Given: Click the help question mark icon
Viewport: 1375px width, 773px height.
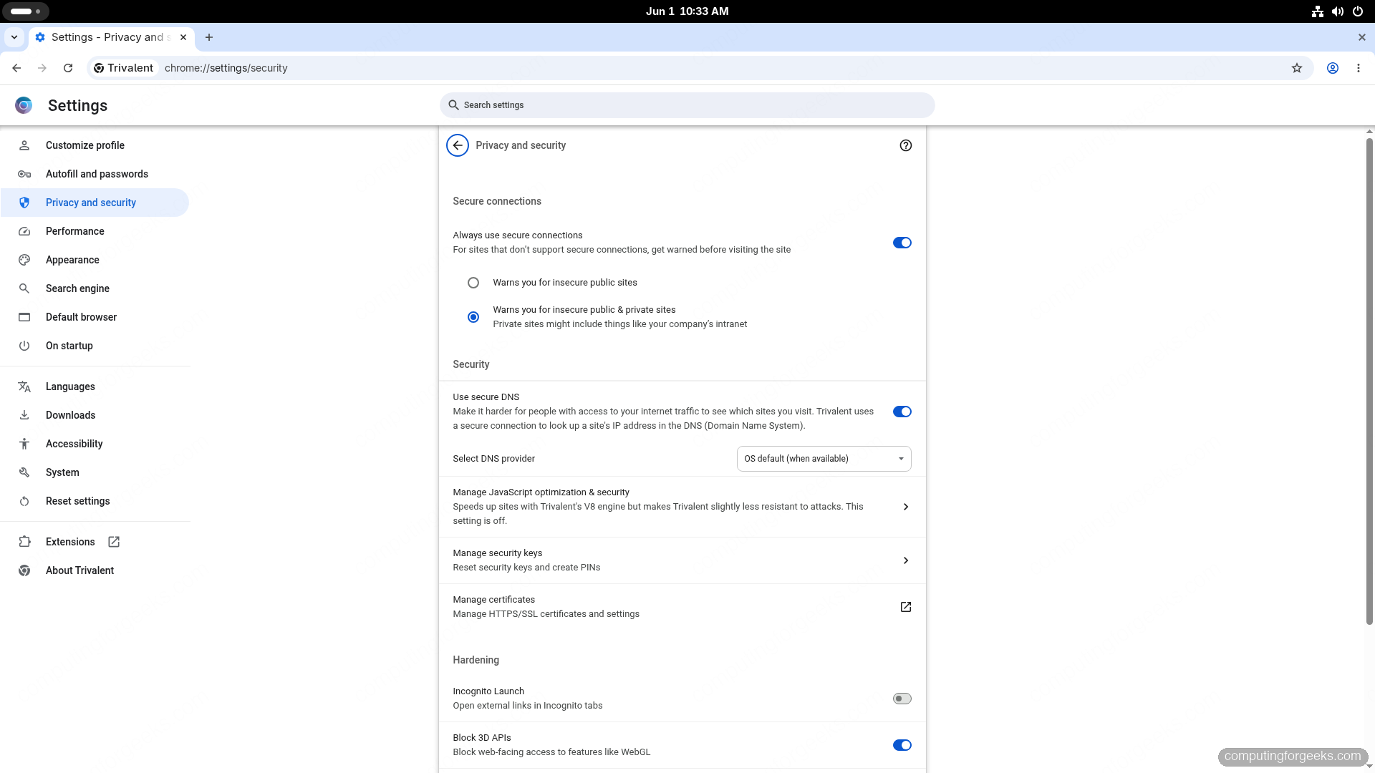Looking at the screenshot, I should click(x=906, y=145).
